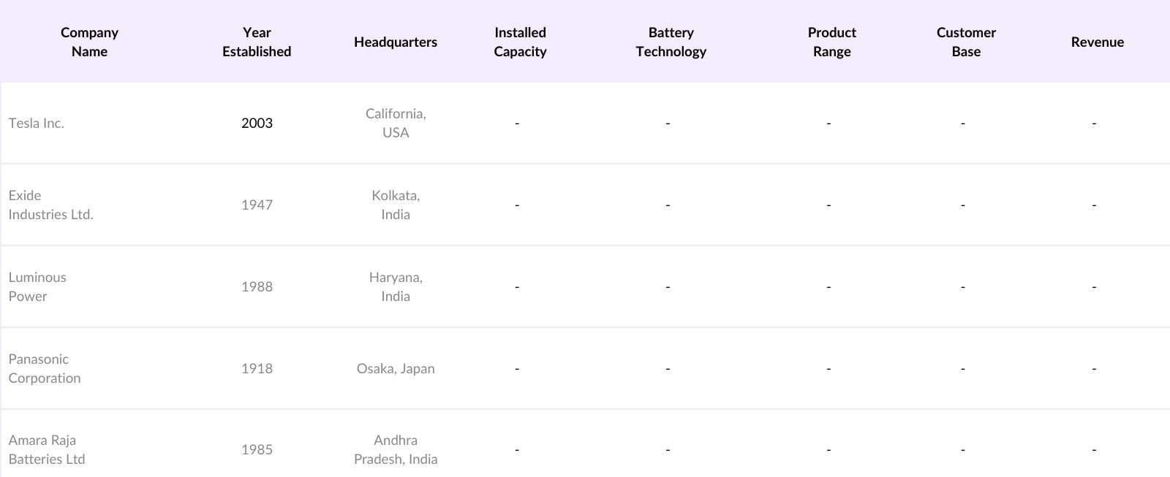Click the 2003 year established cell
1170x477 pixels.
click(x=257, y=123)
